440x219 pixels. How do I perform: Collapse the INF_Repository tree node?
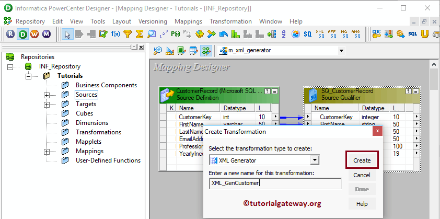10,67
